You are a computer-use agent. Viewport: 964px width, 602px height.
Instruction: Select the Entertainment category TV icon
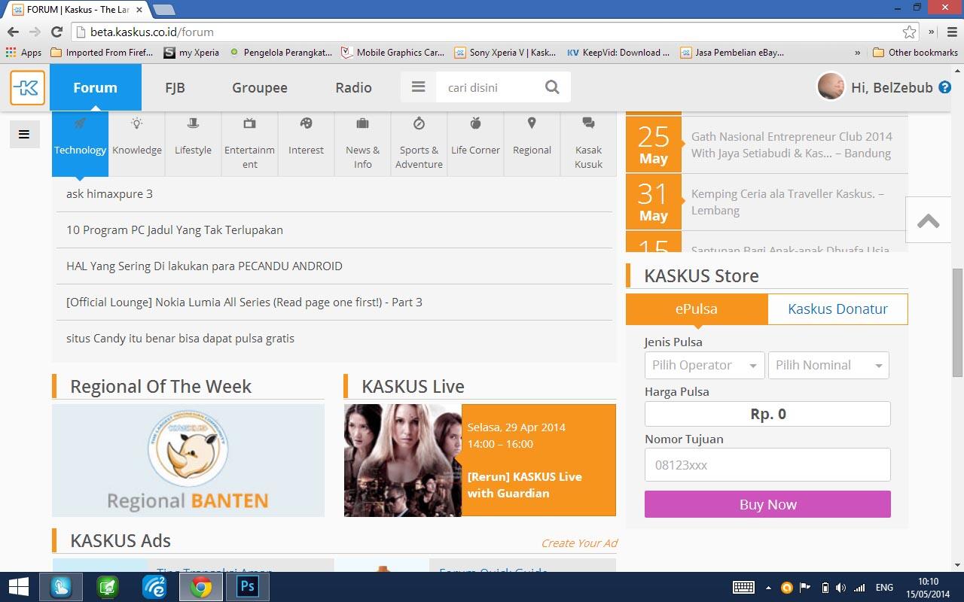(249, 123)
